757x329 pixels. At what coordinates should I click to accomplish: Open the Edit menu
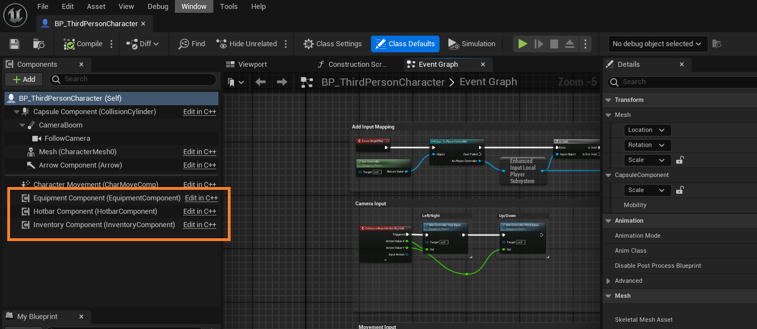68,7
